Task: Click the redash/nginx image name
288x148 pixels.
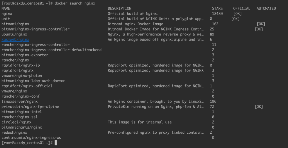Action: 14,132
